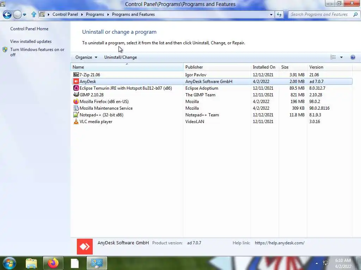Expand the arrow after Control Panel breadcrumb
This screenshot has width=361, height=270.
pos(82,14)
